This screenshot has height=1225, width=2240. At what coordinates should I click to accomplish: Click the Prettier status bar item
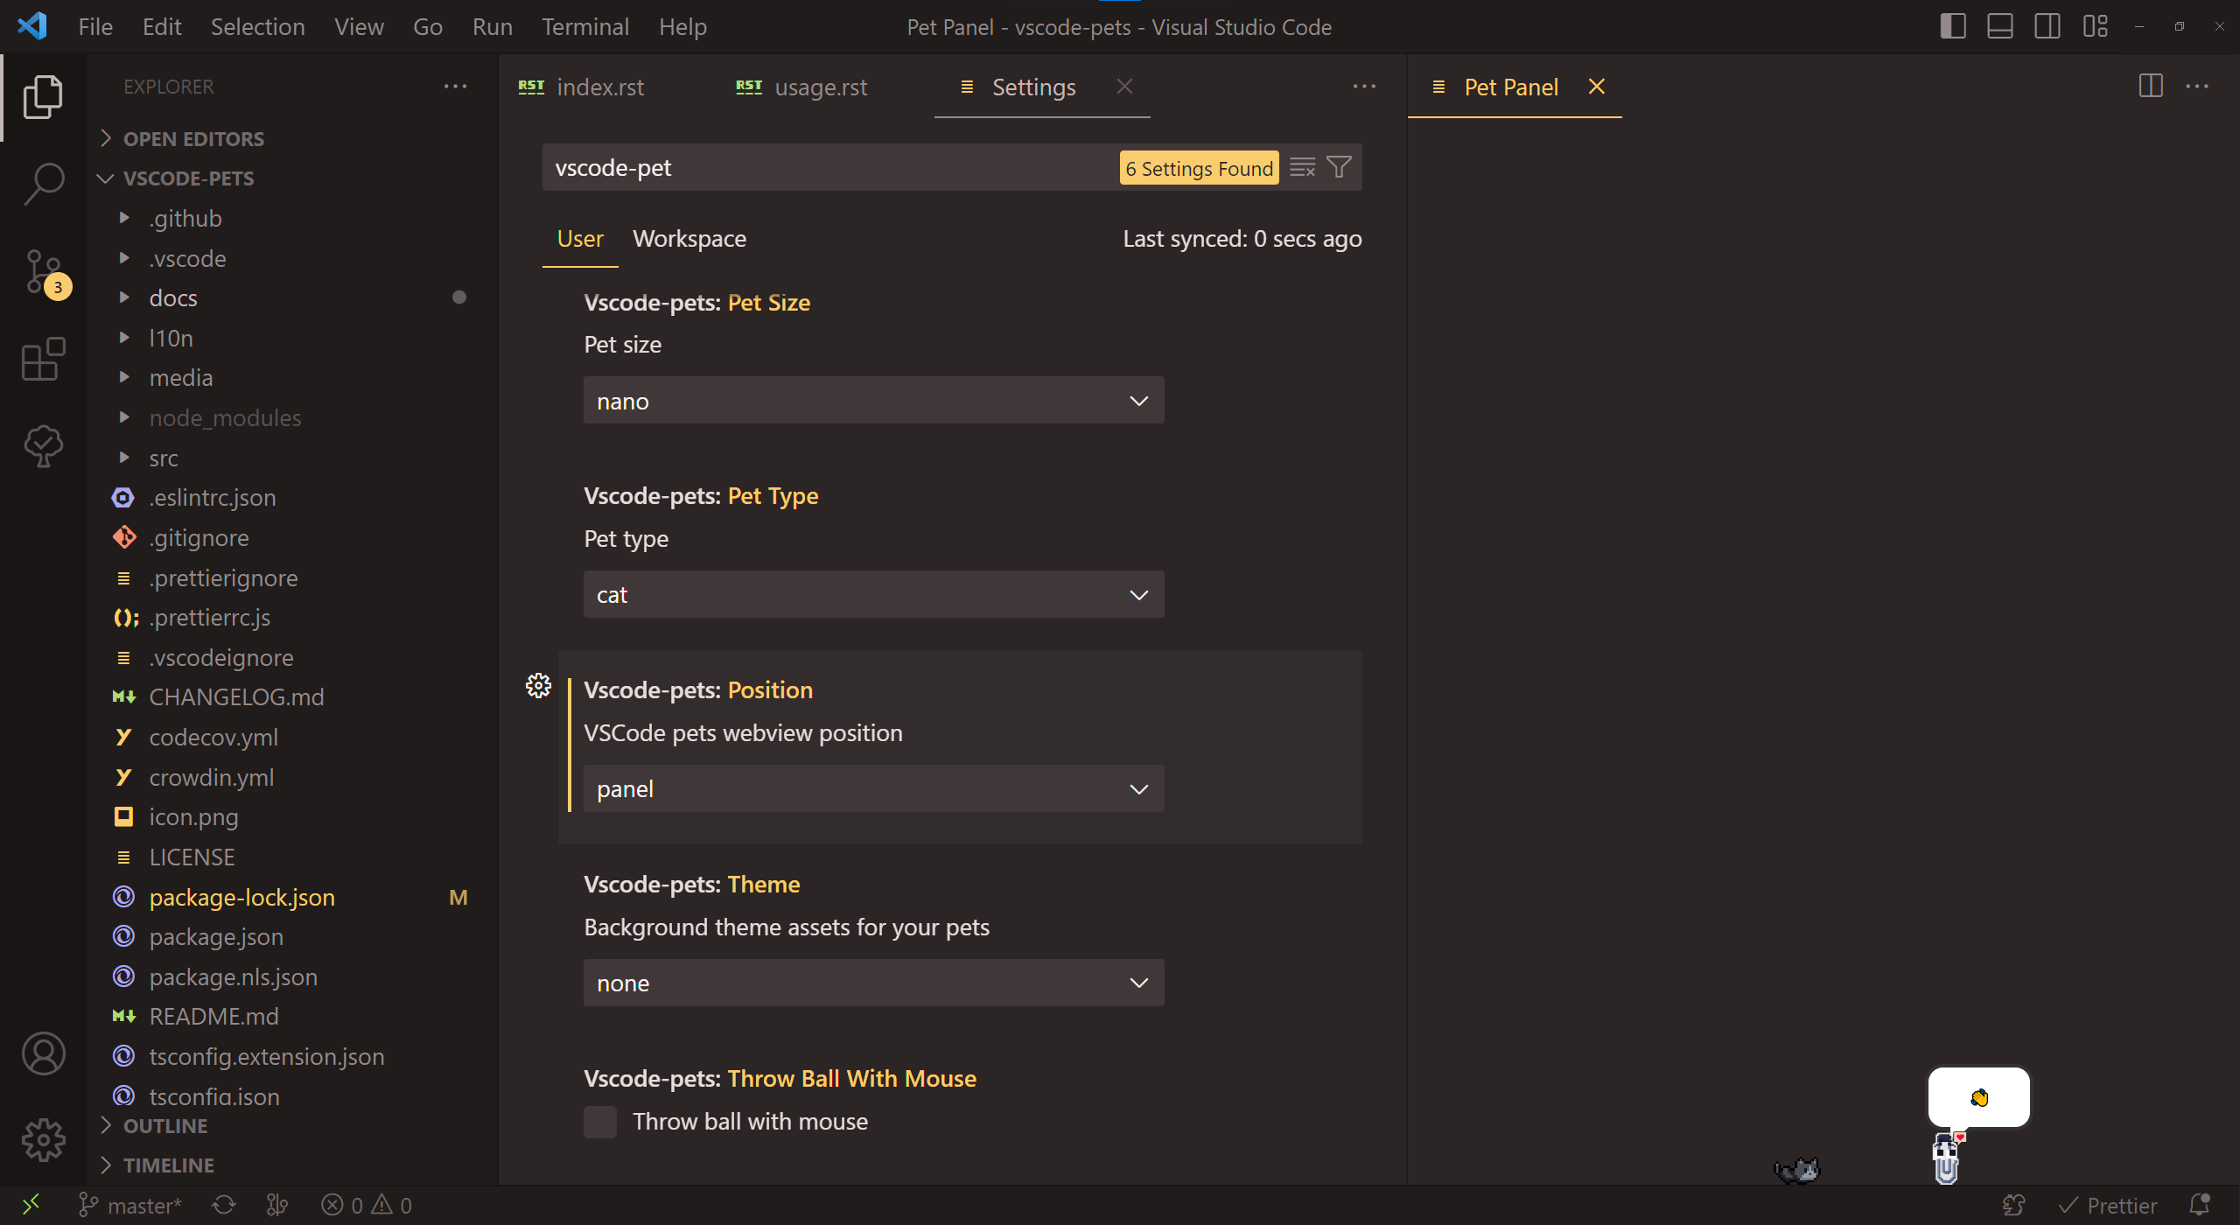2108,1206
